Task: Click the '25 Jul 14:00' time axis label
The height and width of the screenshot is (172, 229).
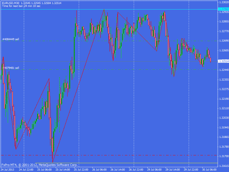Action: [x=63, y=169]
